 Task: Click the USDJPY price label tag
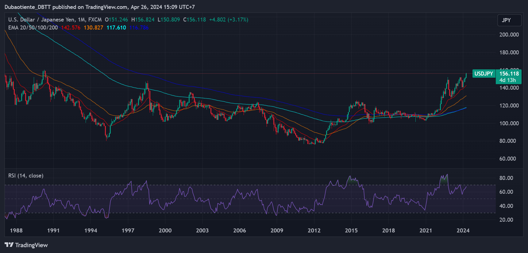click(x=484, y=74)
